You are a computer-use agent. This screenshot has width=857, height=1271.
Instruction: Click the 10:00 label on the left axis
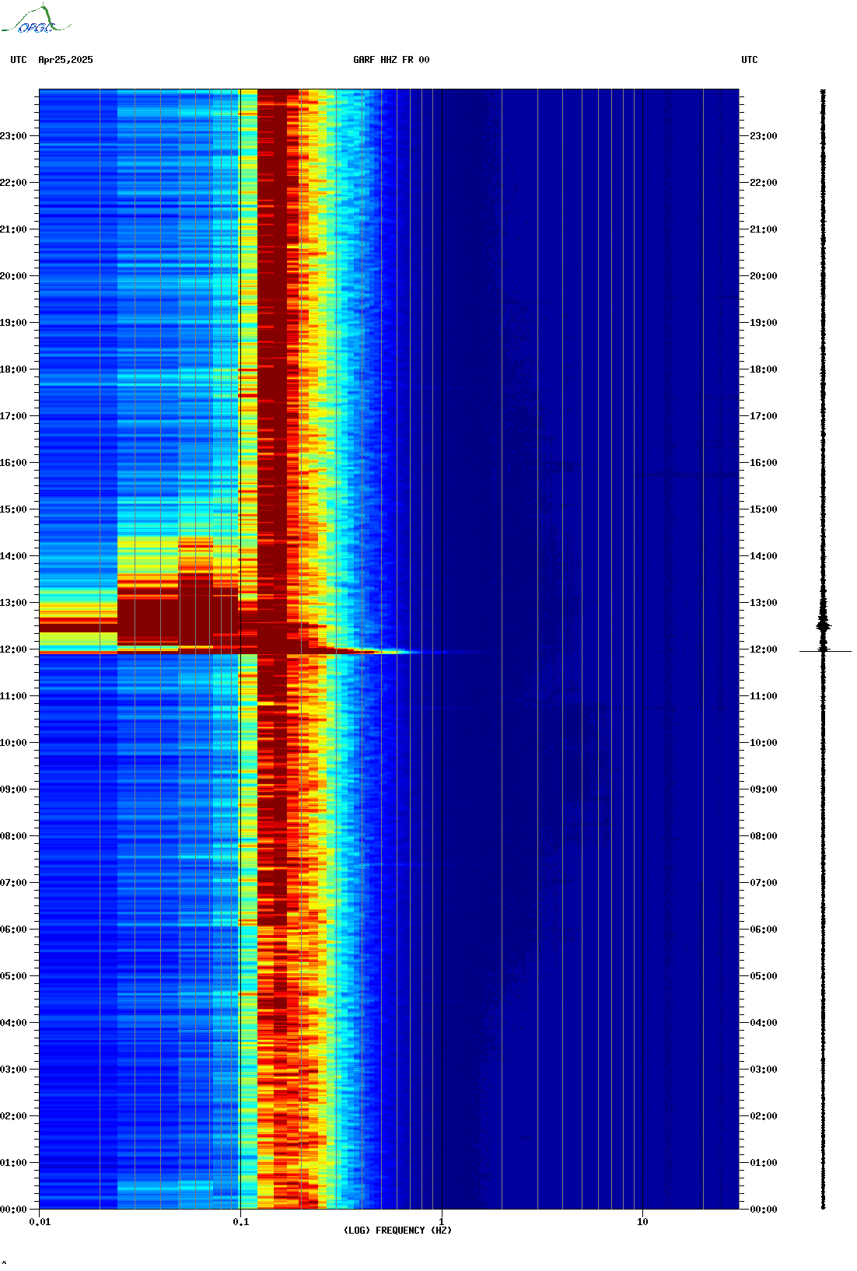coord(13,743)
